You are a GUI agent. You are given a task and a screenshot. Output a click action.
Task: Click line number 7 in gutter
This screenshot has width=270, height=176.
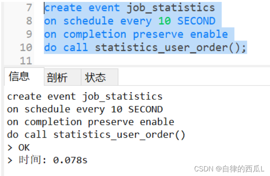pos(29,7)
